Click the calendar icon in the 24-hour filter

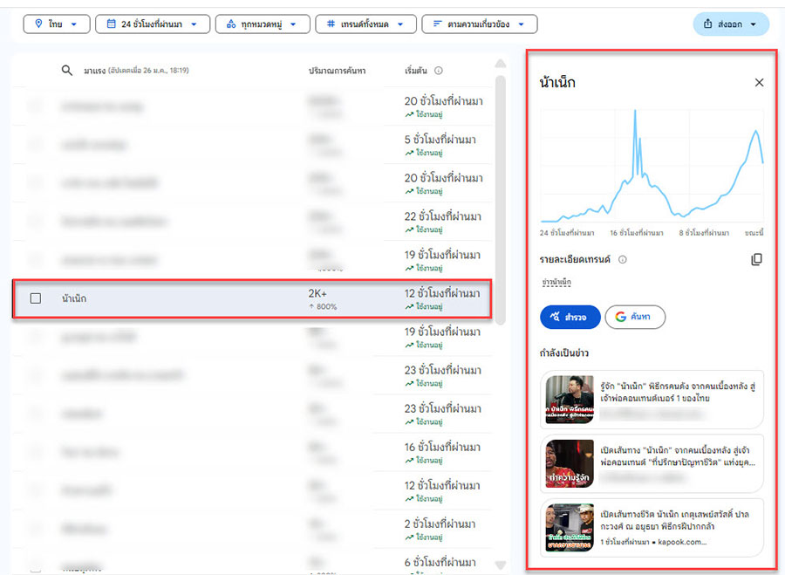click(x=110, y=24)
